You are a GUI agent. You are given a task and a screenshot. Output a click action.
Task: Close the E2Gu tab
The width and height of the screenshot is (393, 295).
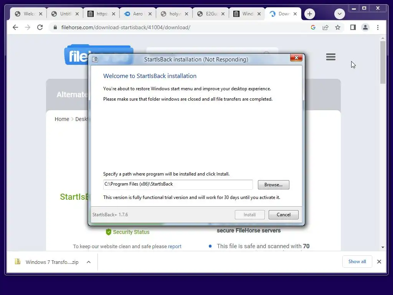click(x=223, y=14)
